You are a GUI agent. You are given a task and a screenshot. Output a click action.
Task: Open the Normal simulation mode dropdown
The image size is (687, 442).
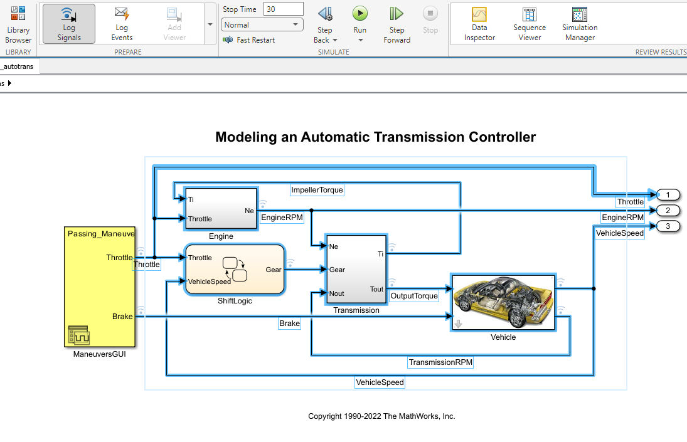(x=262, y=25)
